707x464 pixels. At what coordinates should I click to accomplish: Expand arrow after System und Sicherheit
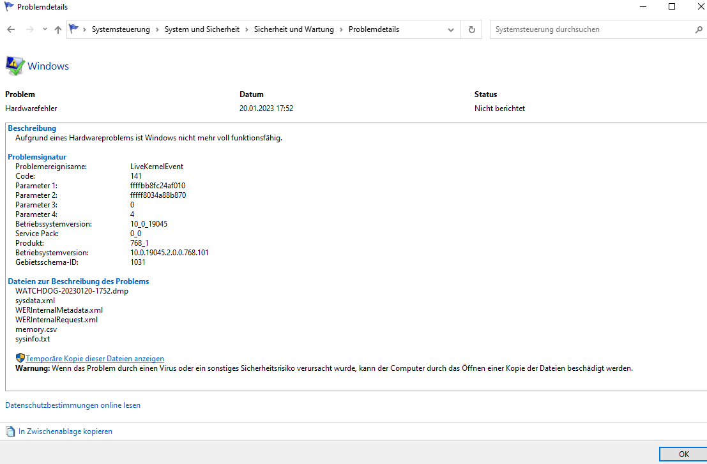(247, 30)
